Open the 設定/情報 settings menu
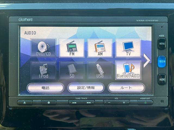 pos(86,88)
